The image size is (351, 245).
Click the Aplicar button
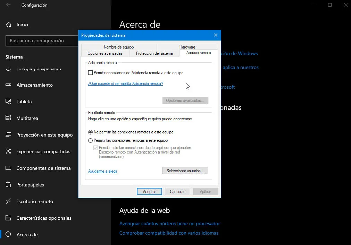tap(206, 191)
